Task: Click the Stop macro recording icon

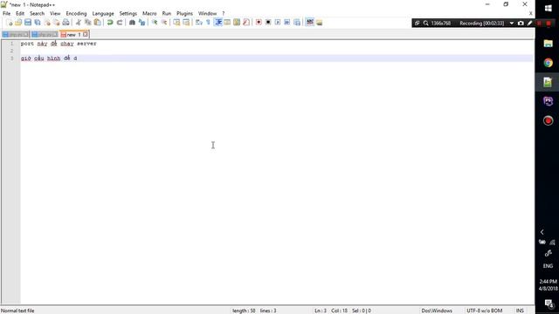Action: click(268, 23)
